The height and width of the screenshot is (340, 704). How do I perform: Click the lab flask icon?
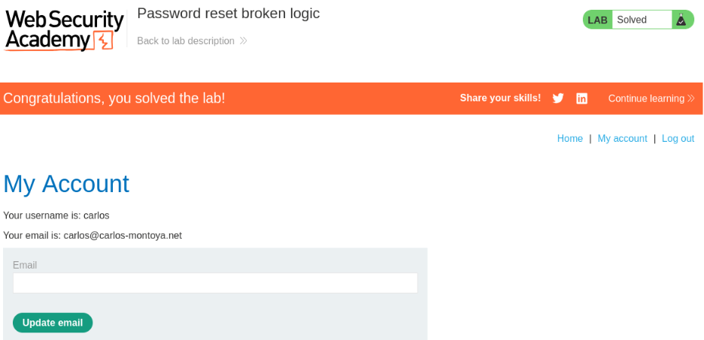pos(681,20)
